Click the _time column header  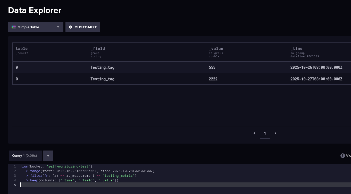coord(296,49)
